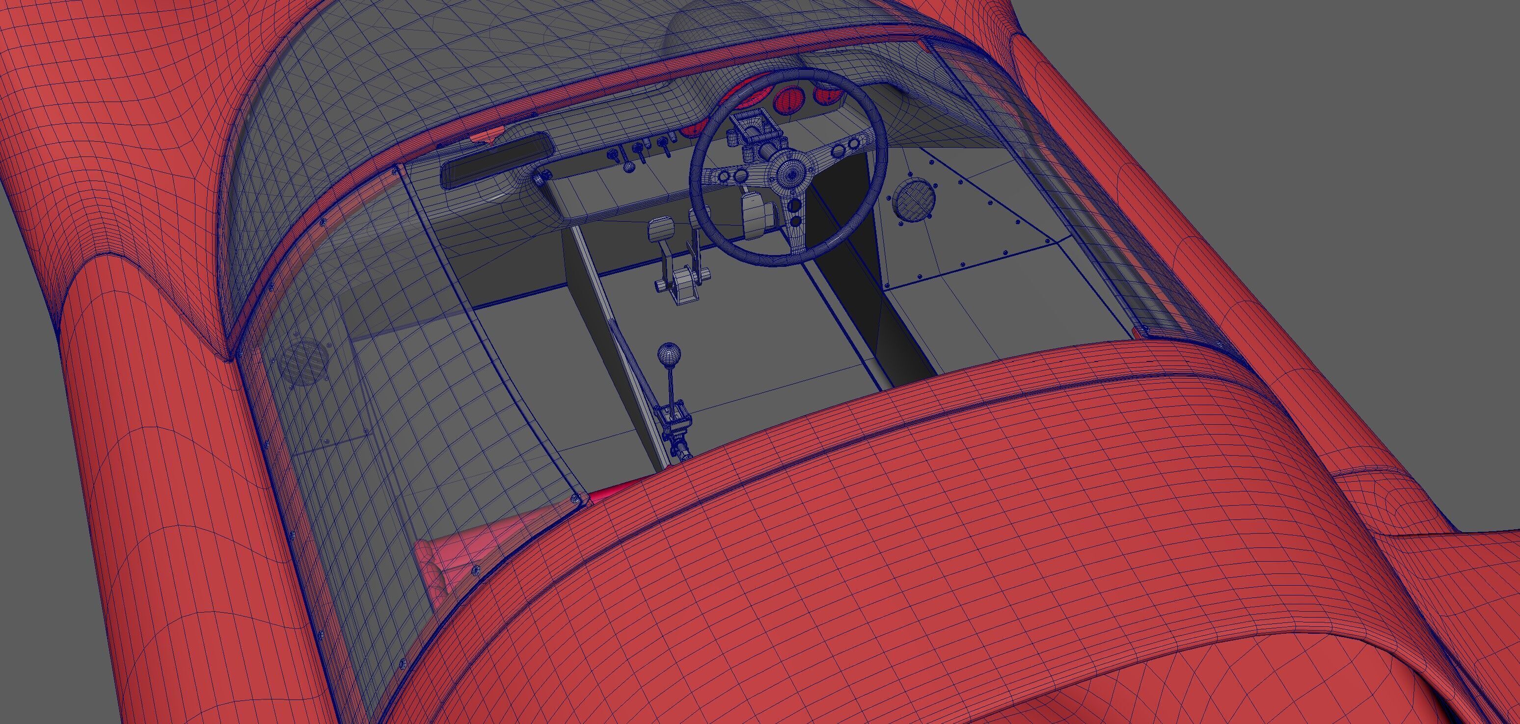Select the circular grille on left door
This screenshot has width=1520, height=724.
(303, 362)
